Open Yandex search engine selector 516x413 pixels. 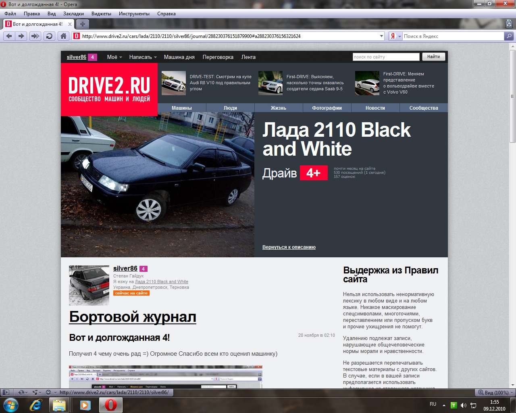point(395,36)
